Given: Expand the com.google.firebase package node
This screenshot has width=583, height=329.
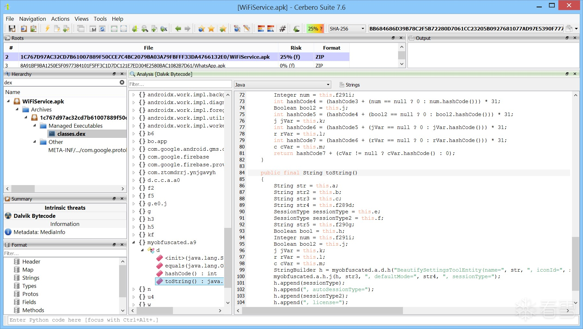Looking at the screenshot, I should [x=134, y=157].
